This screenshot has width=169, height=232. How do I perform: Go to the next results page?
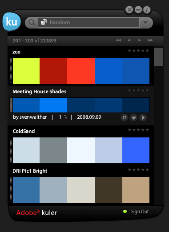139,40
